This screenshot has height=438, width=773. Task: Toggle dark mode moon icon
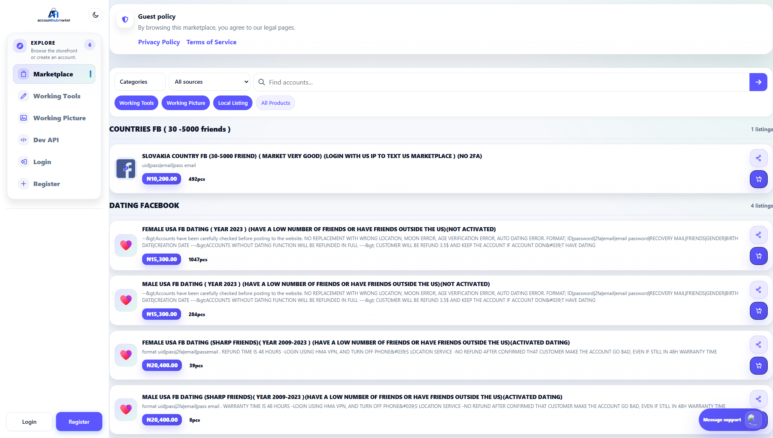[x=95, y=15]
